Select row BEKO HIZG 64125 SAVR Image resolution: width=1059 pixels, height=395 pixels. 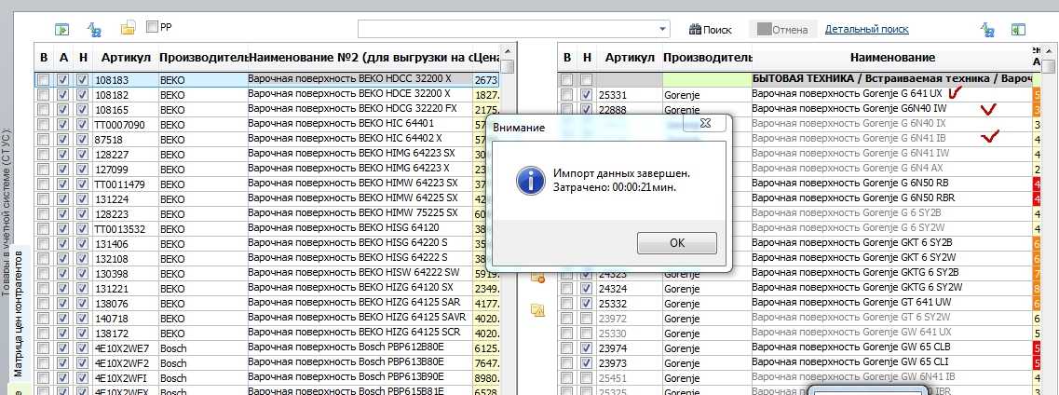click(267, 318)
